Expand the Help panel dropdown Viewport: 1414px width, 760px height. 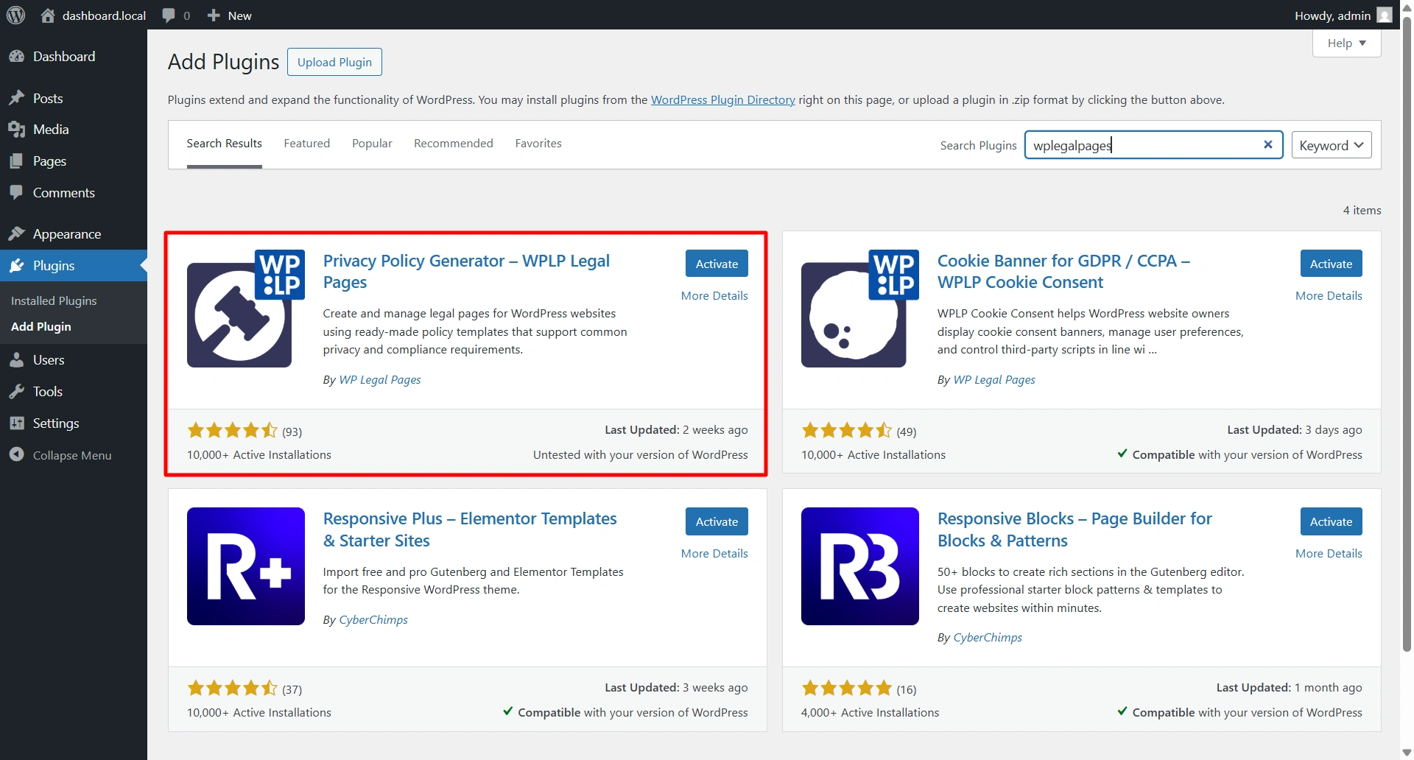1346,43
